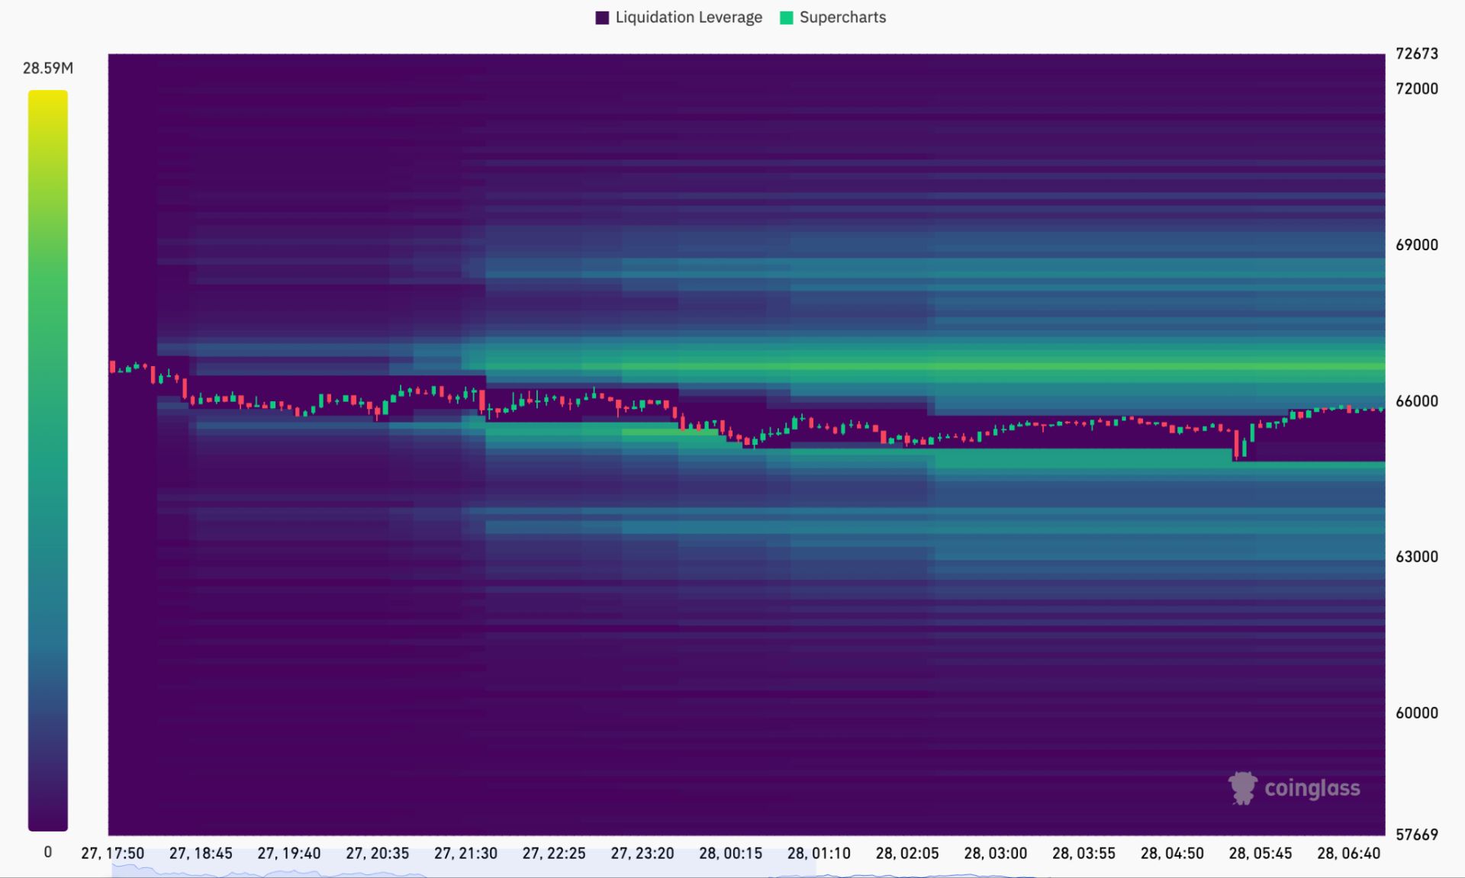Screen dimensions: 1465x878
Task: Click the 63000 price axis label
Action: click(1416, 556)
